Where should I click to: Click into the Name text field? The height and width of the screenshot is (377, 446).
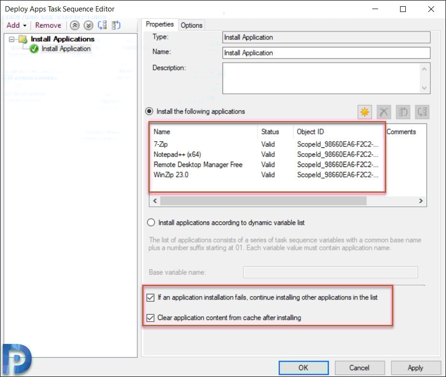tap(326, 53)
